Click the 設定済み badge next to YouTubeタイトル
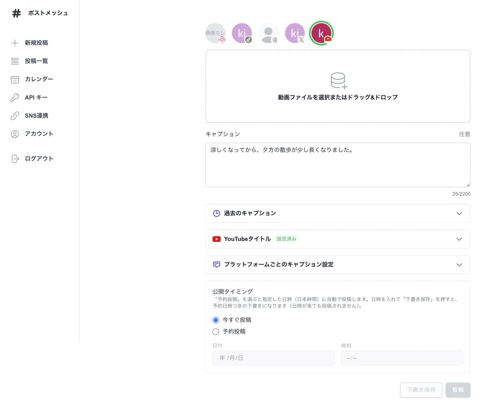This screenshot has height=414, width=497. (x=287, y=239)
